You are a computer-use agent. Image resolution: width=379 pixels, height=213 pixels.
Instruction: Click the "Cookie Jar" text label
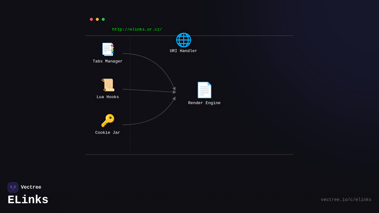click(x=108, y=133)
